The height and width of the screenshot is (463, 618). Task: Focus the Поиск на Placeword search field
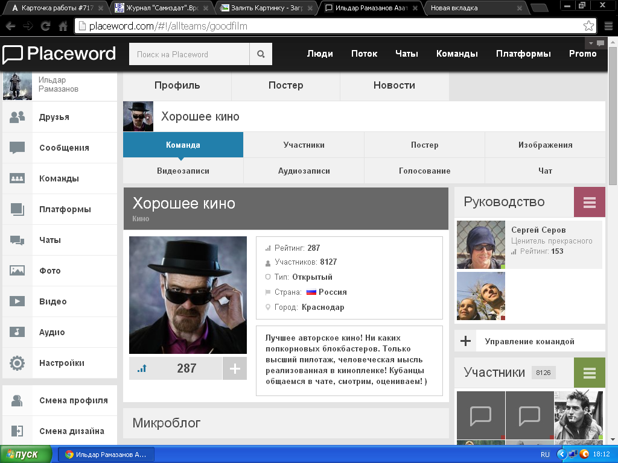coord(189,54)
